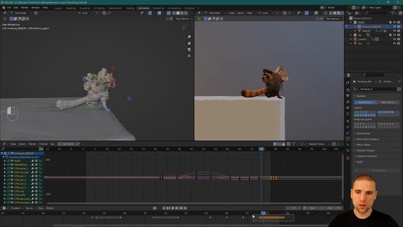
Task: Expand the Inverse Kinematics panel
Action: 366,156
